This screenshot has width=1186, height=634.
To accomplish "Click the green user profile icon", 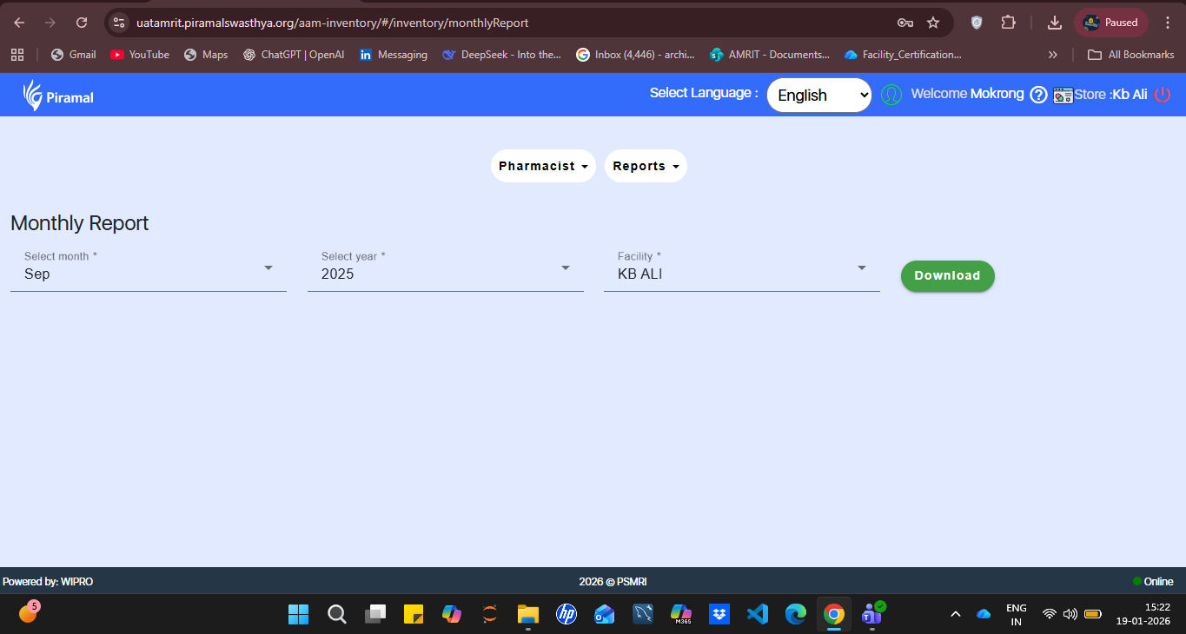I will (891, 95).
